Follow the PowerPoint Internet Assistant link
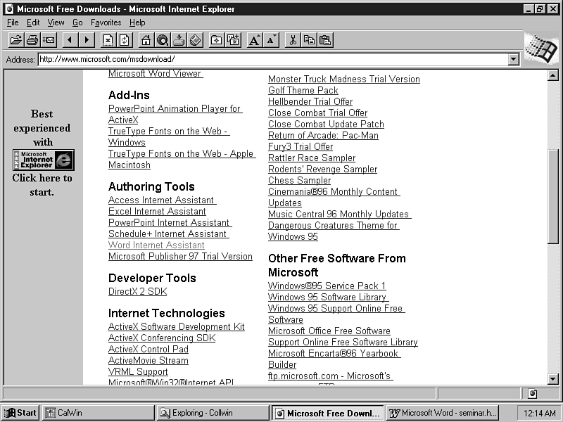This screenshot has width=563, height=422. click(x=169, y=222)
